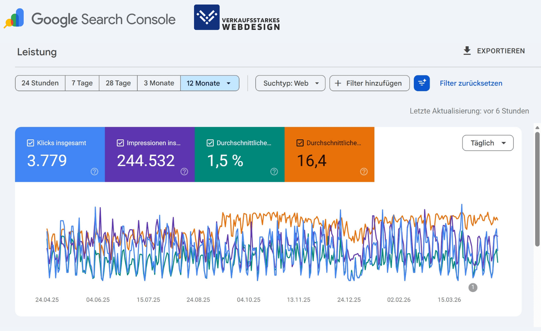Click the blue comparison filter icon
Viewport: 541px width, 331px height.
click(422, 83)
